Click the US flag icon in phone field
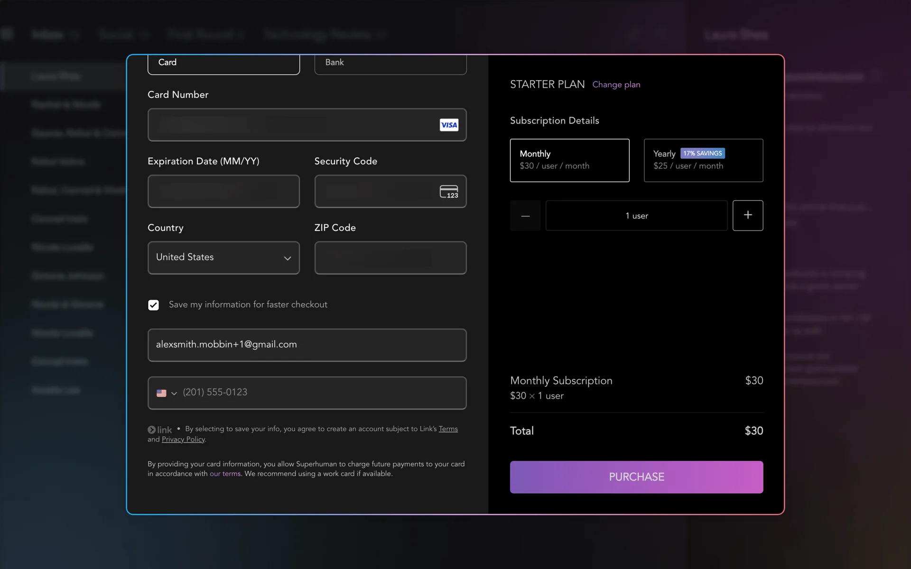Viewport: 911px width, 569px height. tap(161, 393)
